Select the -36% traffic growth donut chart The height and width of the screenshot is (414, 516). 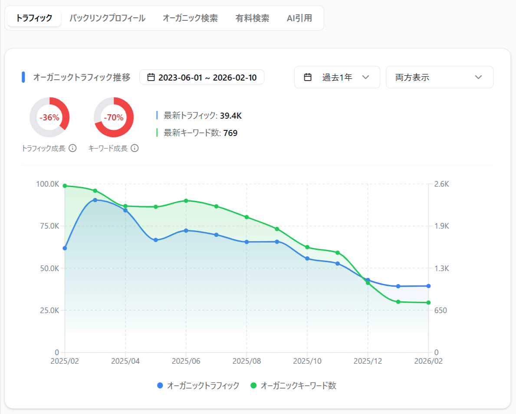click(x=50, y=117)
